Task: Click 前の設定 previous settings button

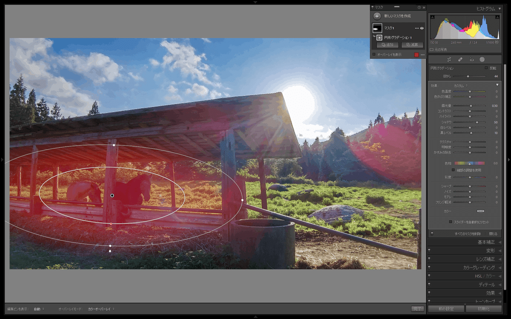Action: (x=446, y=309)
